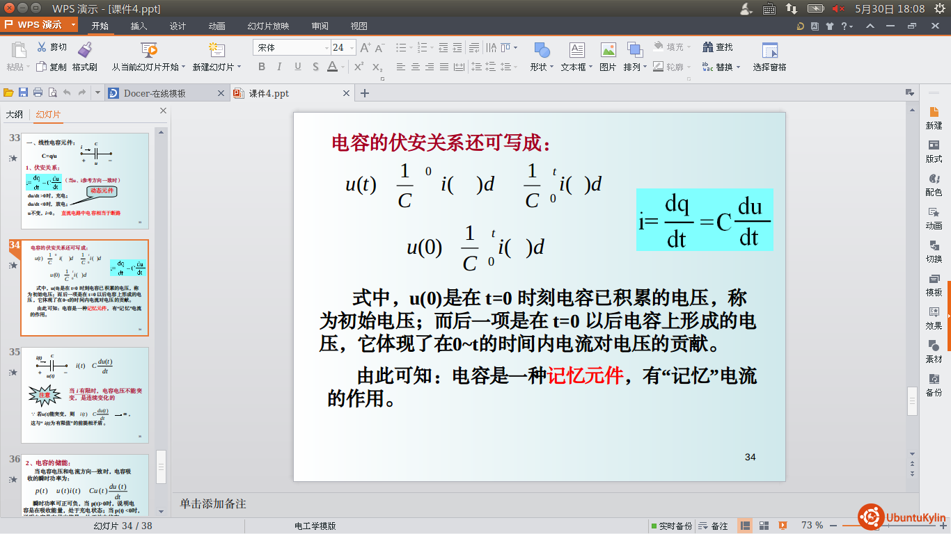Screen dimensions: 951x534
Task: Click the Cut (剪切) scissors icon
Action: coord(42,47)
